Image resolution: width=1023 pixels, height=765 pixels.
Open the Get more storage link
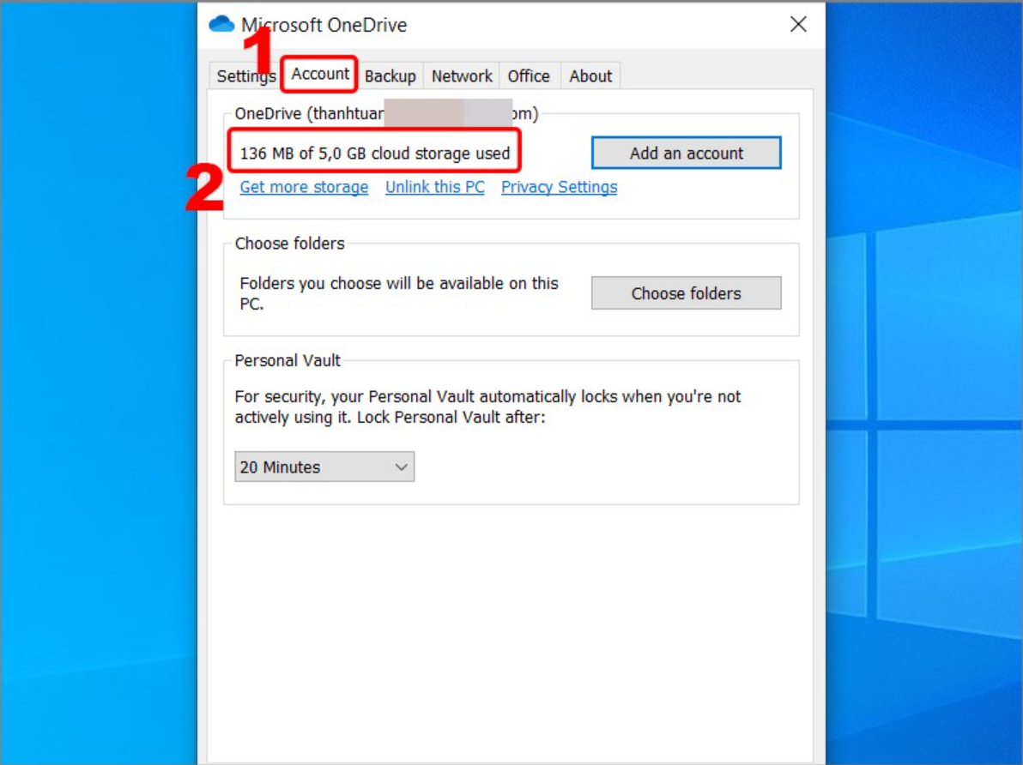click(x=304, y=187)
